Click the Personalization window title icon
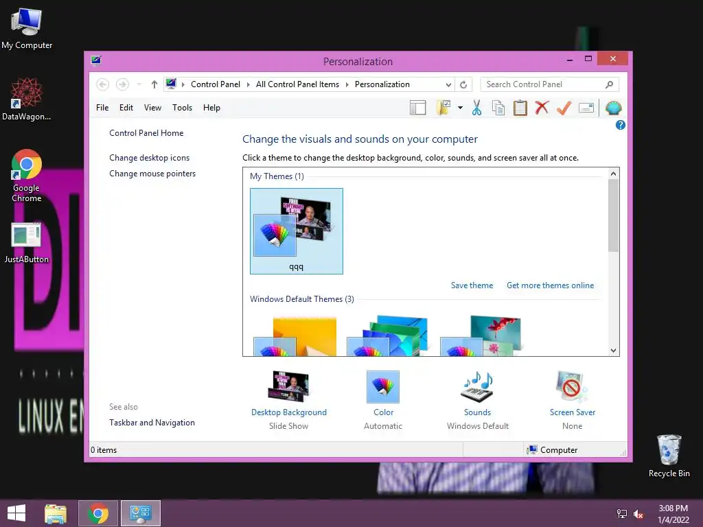 96,60
